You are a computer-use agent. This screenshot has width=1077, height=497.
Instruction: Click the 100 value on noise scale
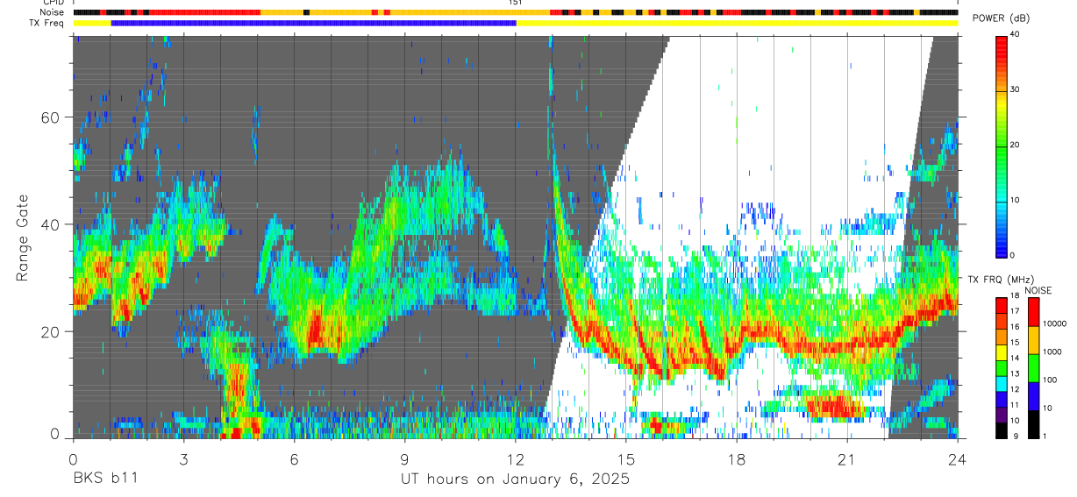(x=1051, y=380)
